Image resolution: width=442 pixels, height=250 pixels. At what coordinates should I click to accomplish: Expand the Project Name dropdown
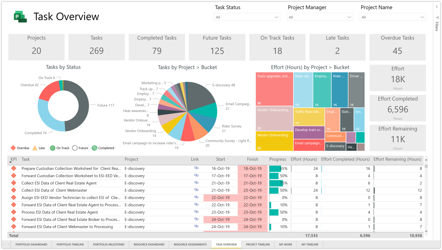tap(393, 17)
